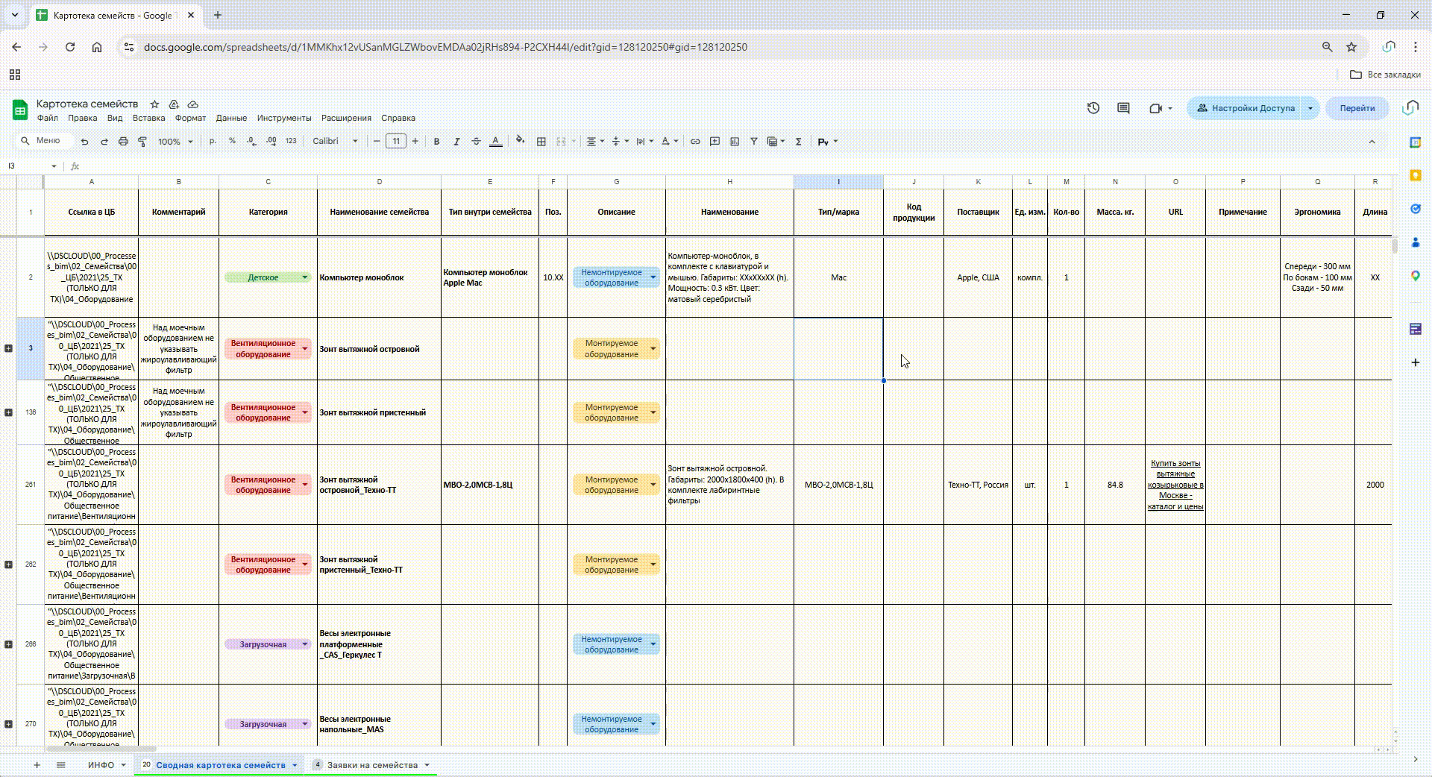Insert a link using the toolbar icon
1432x777 pixels.
coord(695,142)
